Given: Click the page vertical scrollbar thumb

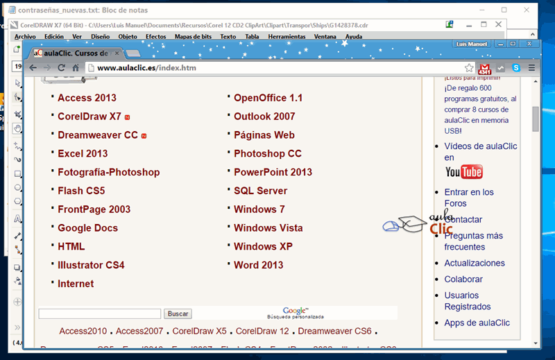Looking at the screenshot, I should coord(536,119).
